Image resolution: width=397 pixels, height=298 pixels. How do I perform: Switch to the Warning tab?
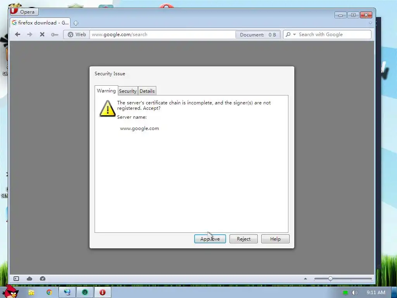click(106, 91)
